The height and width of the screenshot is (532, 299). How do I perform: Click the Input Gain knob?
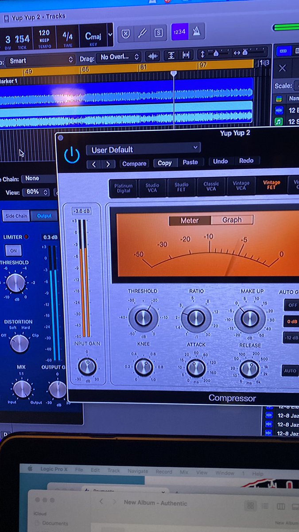[87, 367]
